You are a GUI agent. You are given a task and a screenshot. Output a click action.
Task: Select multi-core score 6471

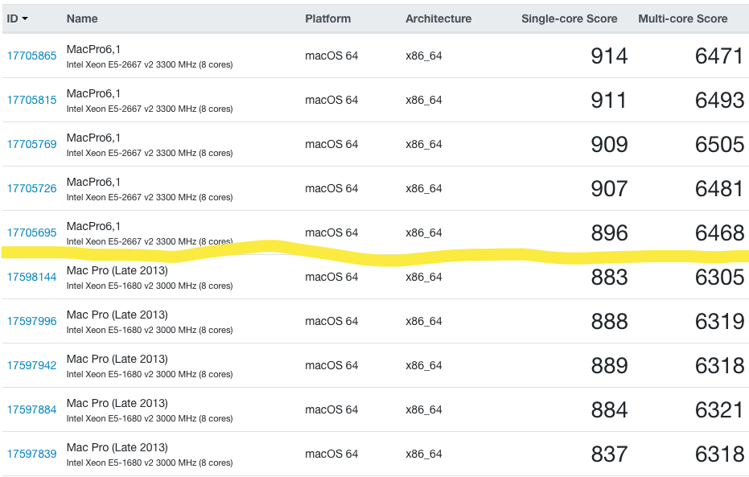(719, 56)
